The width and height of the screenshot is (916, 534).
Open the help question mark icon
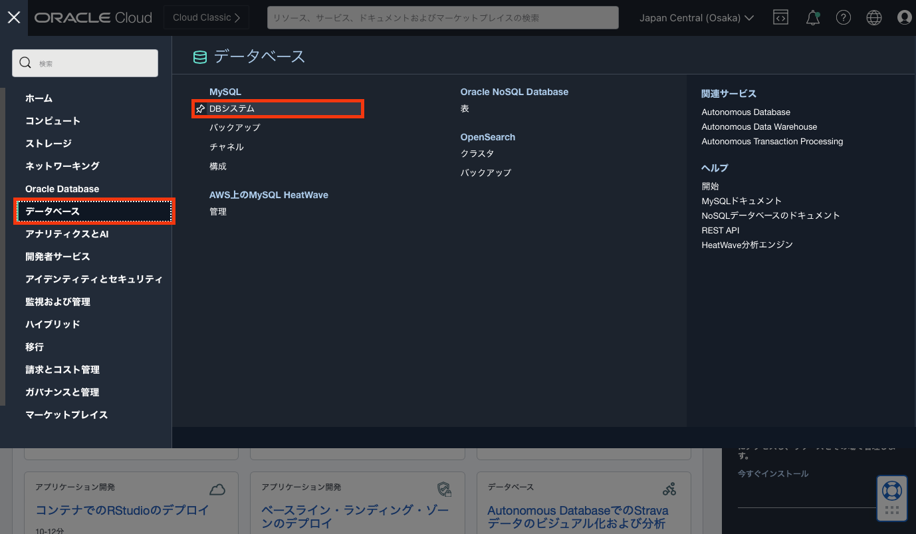843,18
